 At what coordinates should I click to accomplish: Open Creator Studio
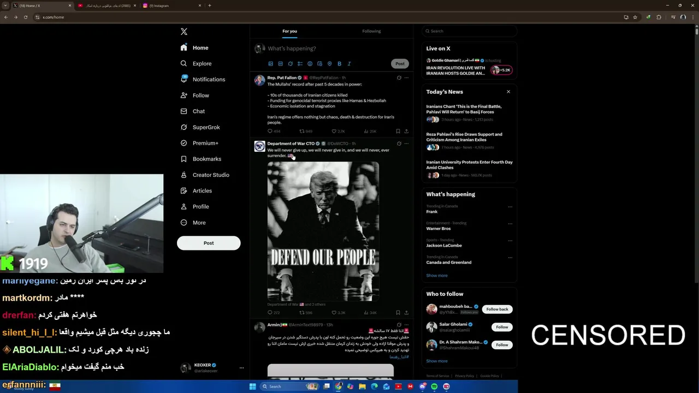205,175
